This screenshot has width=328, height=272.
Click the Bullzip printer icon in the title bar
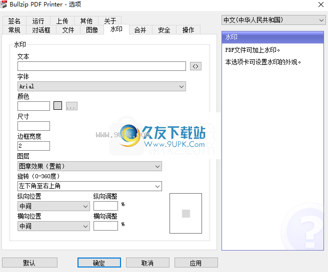click(x=3, y=4)
